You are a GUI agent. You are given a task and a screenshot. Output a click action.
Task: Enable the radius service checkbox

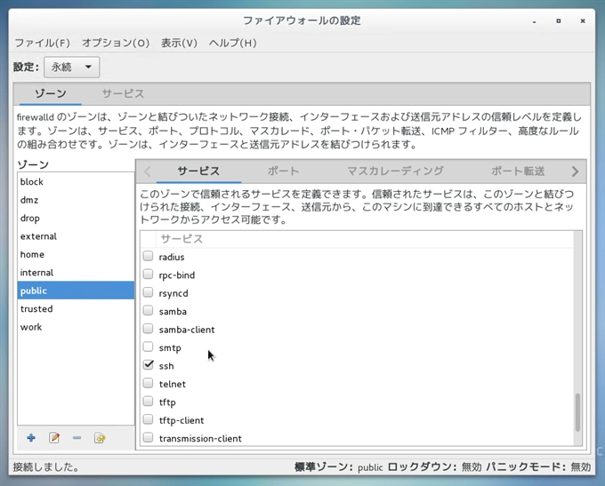tap(149, 256)
